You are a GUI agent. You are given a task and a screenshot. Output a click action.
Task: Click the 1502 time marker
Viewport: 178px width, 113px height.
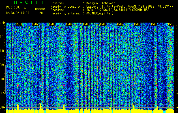coord(35,24)
